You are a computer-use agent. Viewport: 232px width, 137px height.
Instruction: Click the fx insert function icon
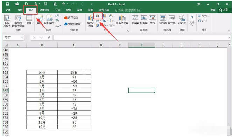(49, 37)
